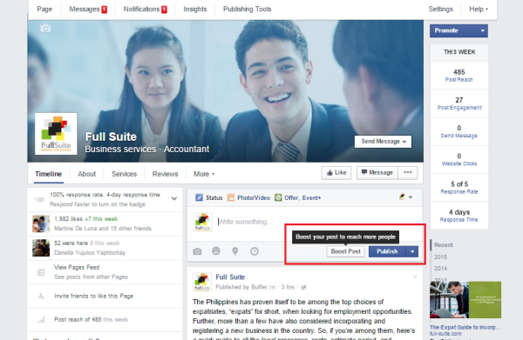Click the 4 days Response Time stat
523x340 pixels.
click(459, 216)
